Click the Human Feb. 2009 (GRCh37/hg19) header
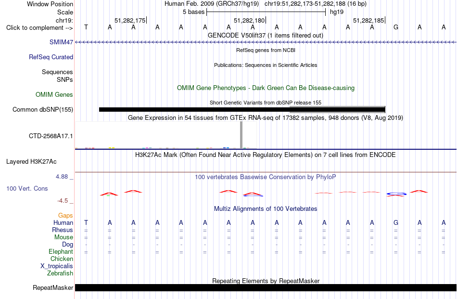This screenshot has width=457, height=299. [212, 4]
